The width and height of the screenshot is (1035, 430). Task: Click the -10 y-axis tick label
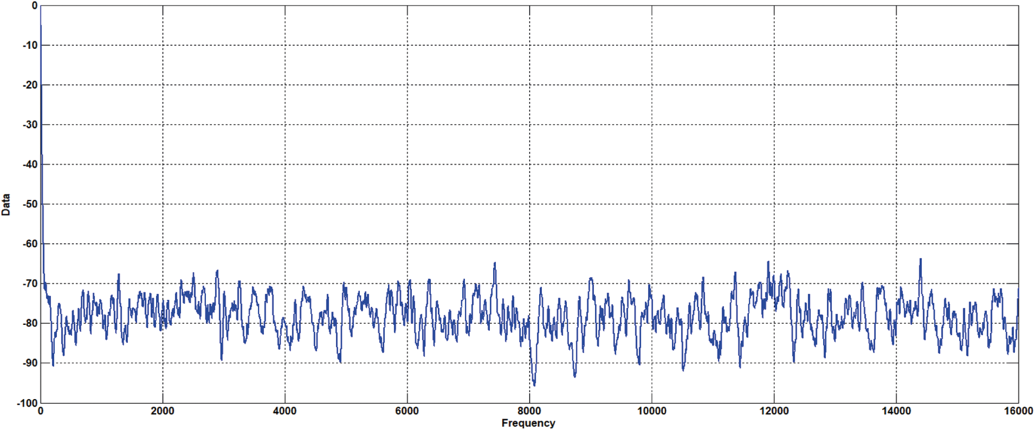[x=30, y=46]
